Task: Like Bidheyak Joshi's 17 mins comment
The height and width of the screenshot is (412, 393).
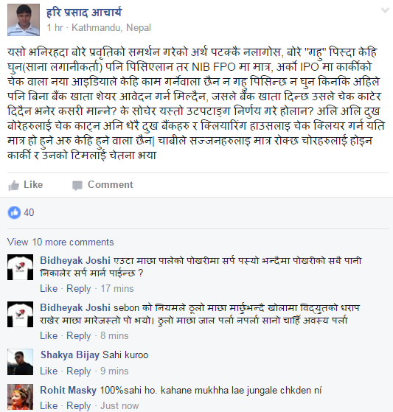Action: click(x=49, y=288)
